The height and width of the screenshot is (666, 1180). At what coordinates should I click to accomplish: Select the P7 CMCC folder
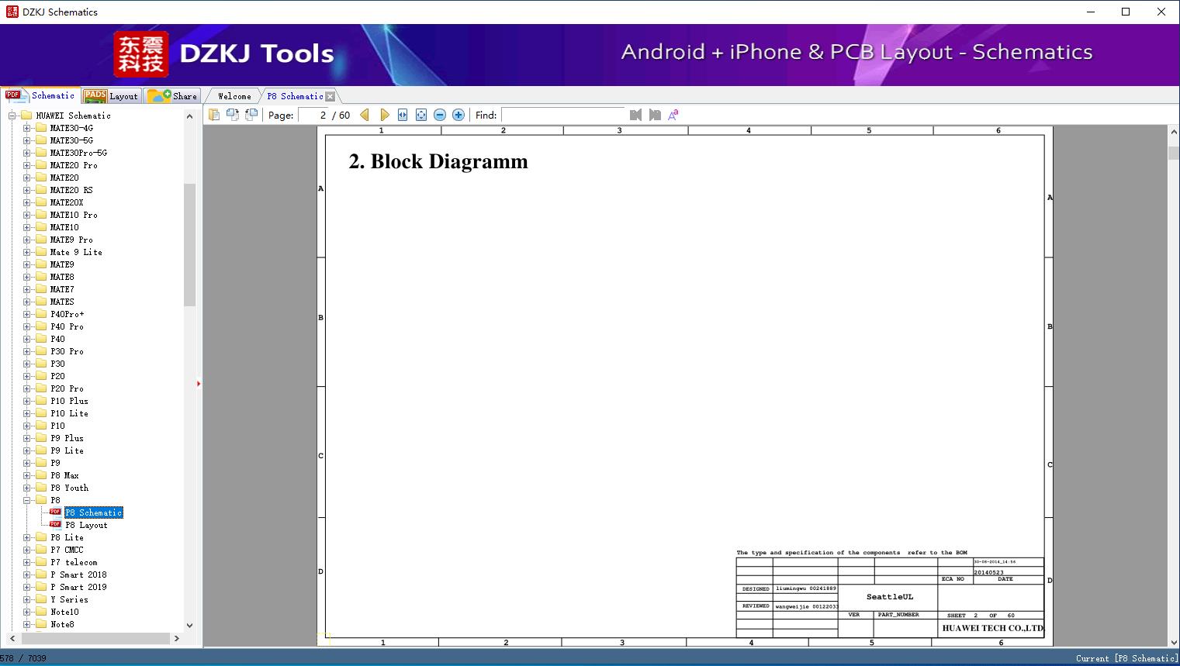pos(67,550)
